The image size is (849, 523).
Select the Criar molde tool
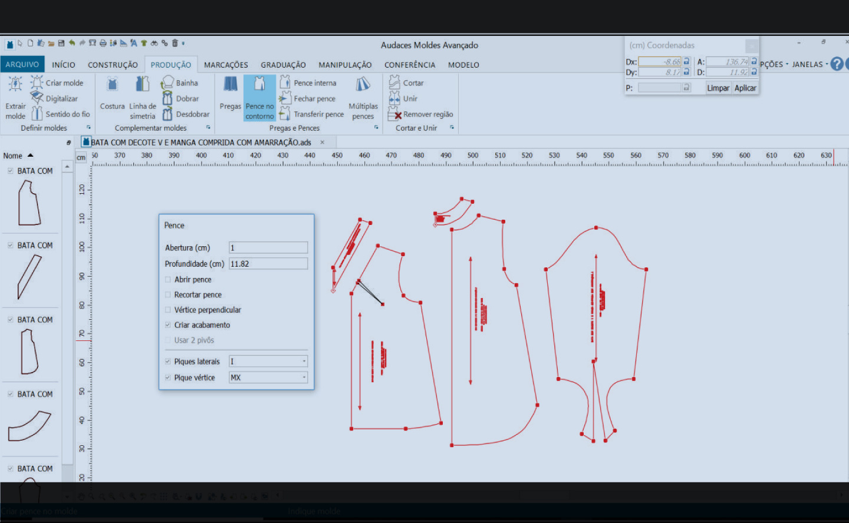click(57, 83)
